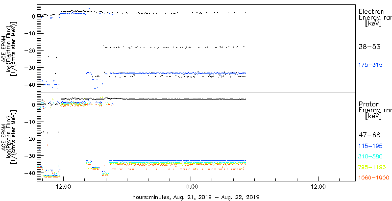The image size is (392, 201).
Task: Select the orange 1060-1900 proton energy label
Action: coord(374,178)
